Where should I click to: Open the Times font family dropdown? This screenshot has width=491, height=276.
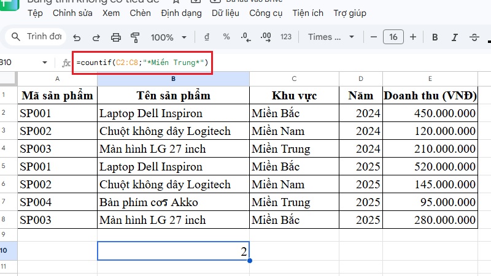[331, 37]
